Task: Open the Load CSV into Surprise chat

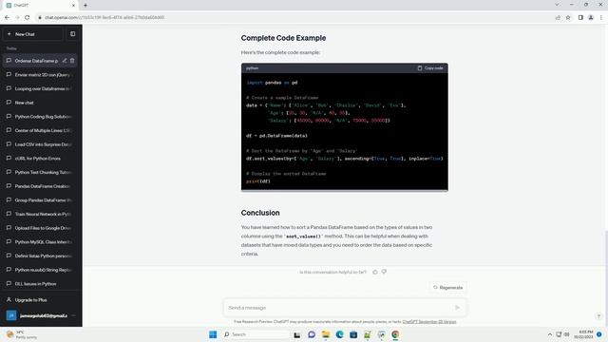Action: point(40,144)
